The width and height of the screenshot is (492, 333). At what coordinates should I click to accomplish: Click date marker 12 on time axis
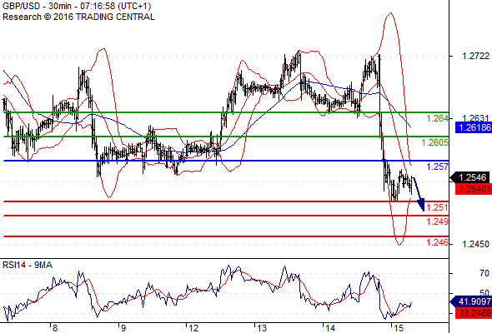point(193,328)
